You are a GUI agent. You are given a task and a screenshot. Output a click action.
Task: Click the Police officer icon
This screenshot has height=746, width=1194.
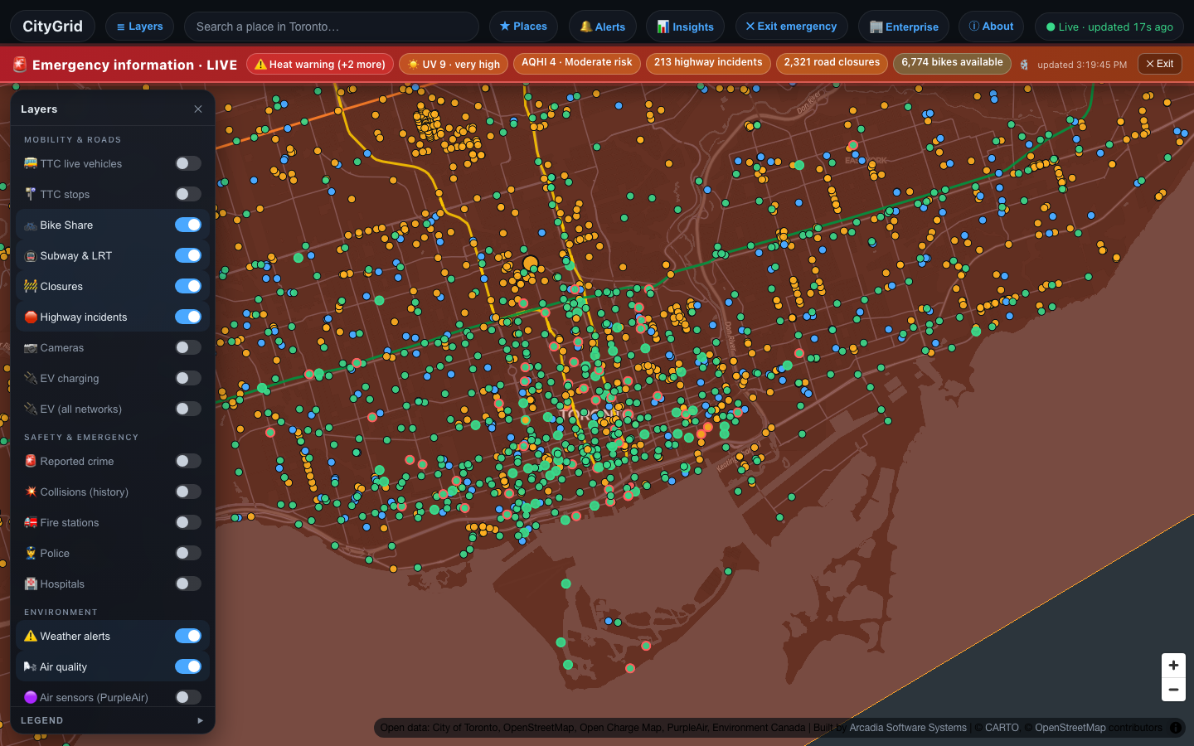coord(31,553)
